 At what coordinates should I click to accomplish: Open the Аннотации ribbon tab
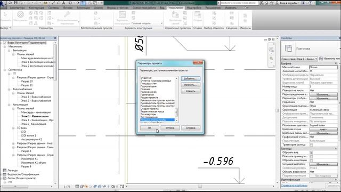click(x=83, y=7)
